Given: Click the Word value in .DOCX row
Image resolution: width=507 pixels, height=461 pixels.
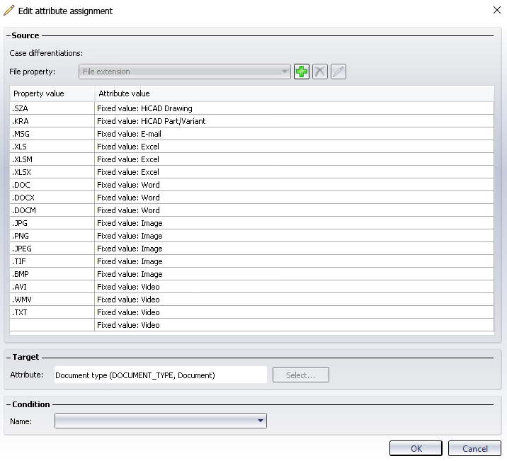Looking at the screenshot, I should 295,198.
